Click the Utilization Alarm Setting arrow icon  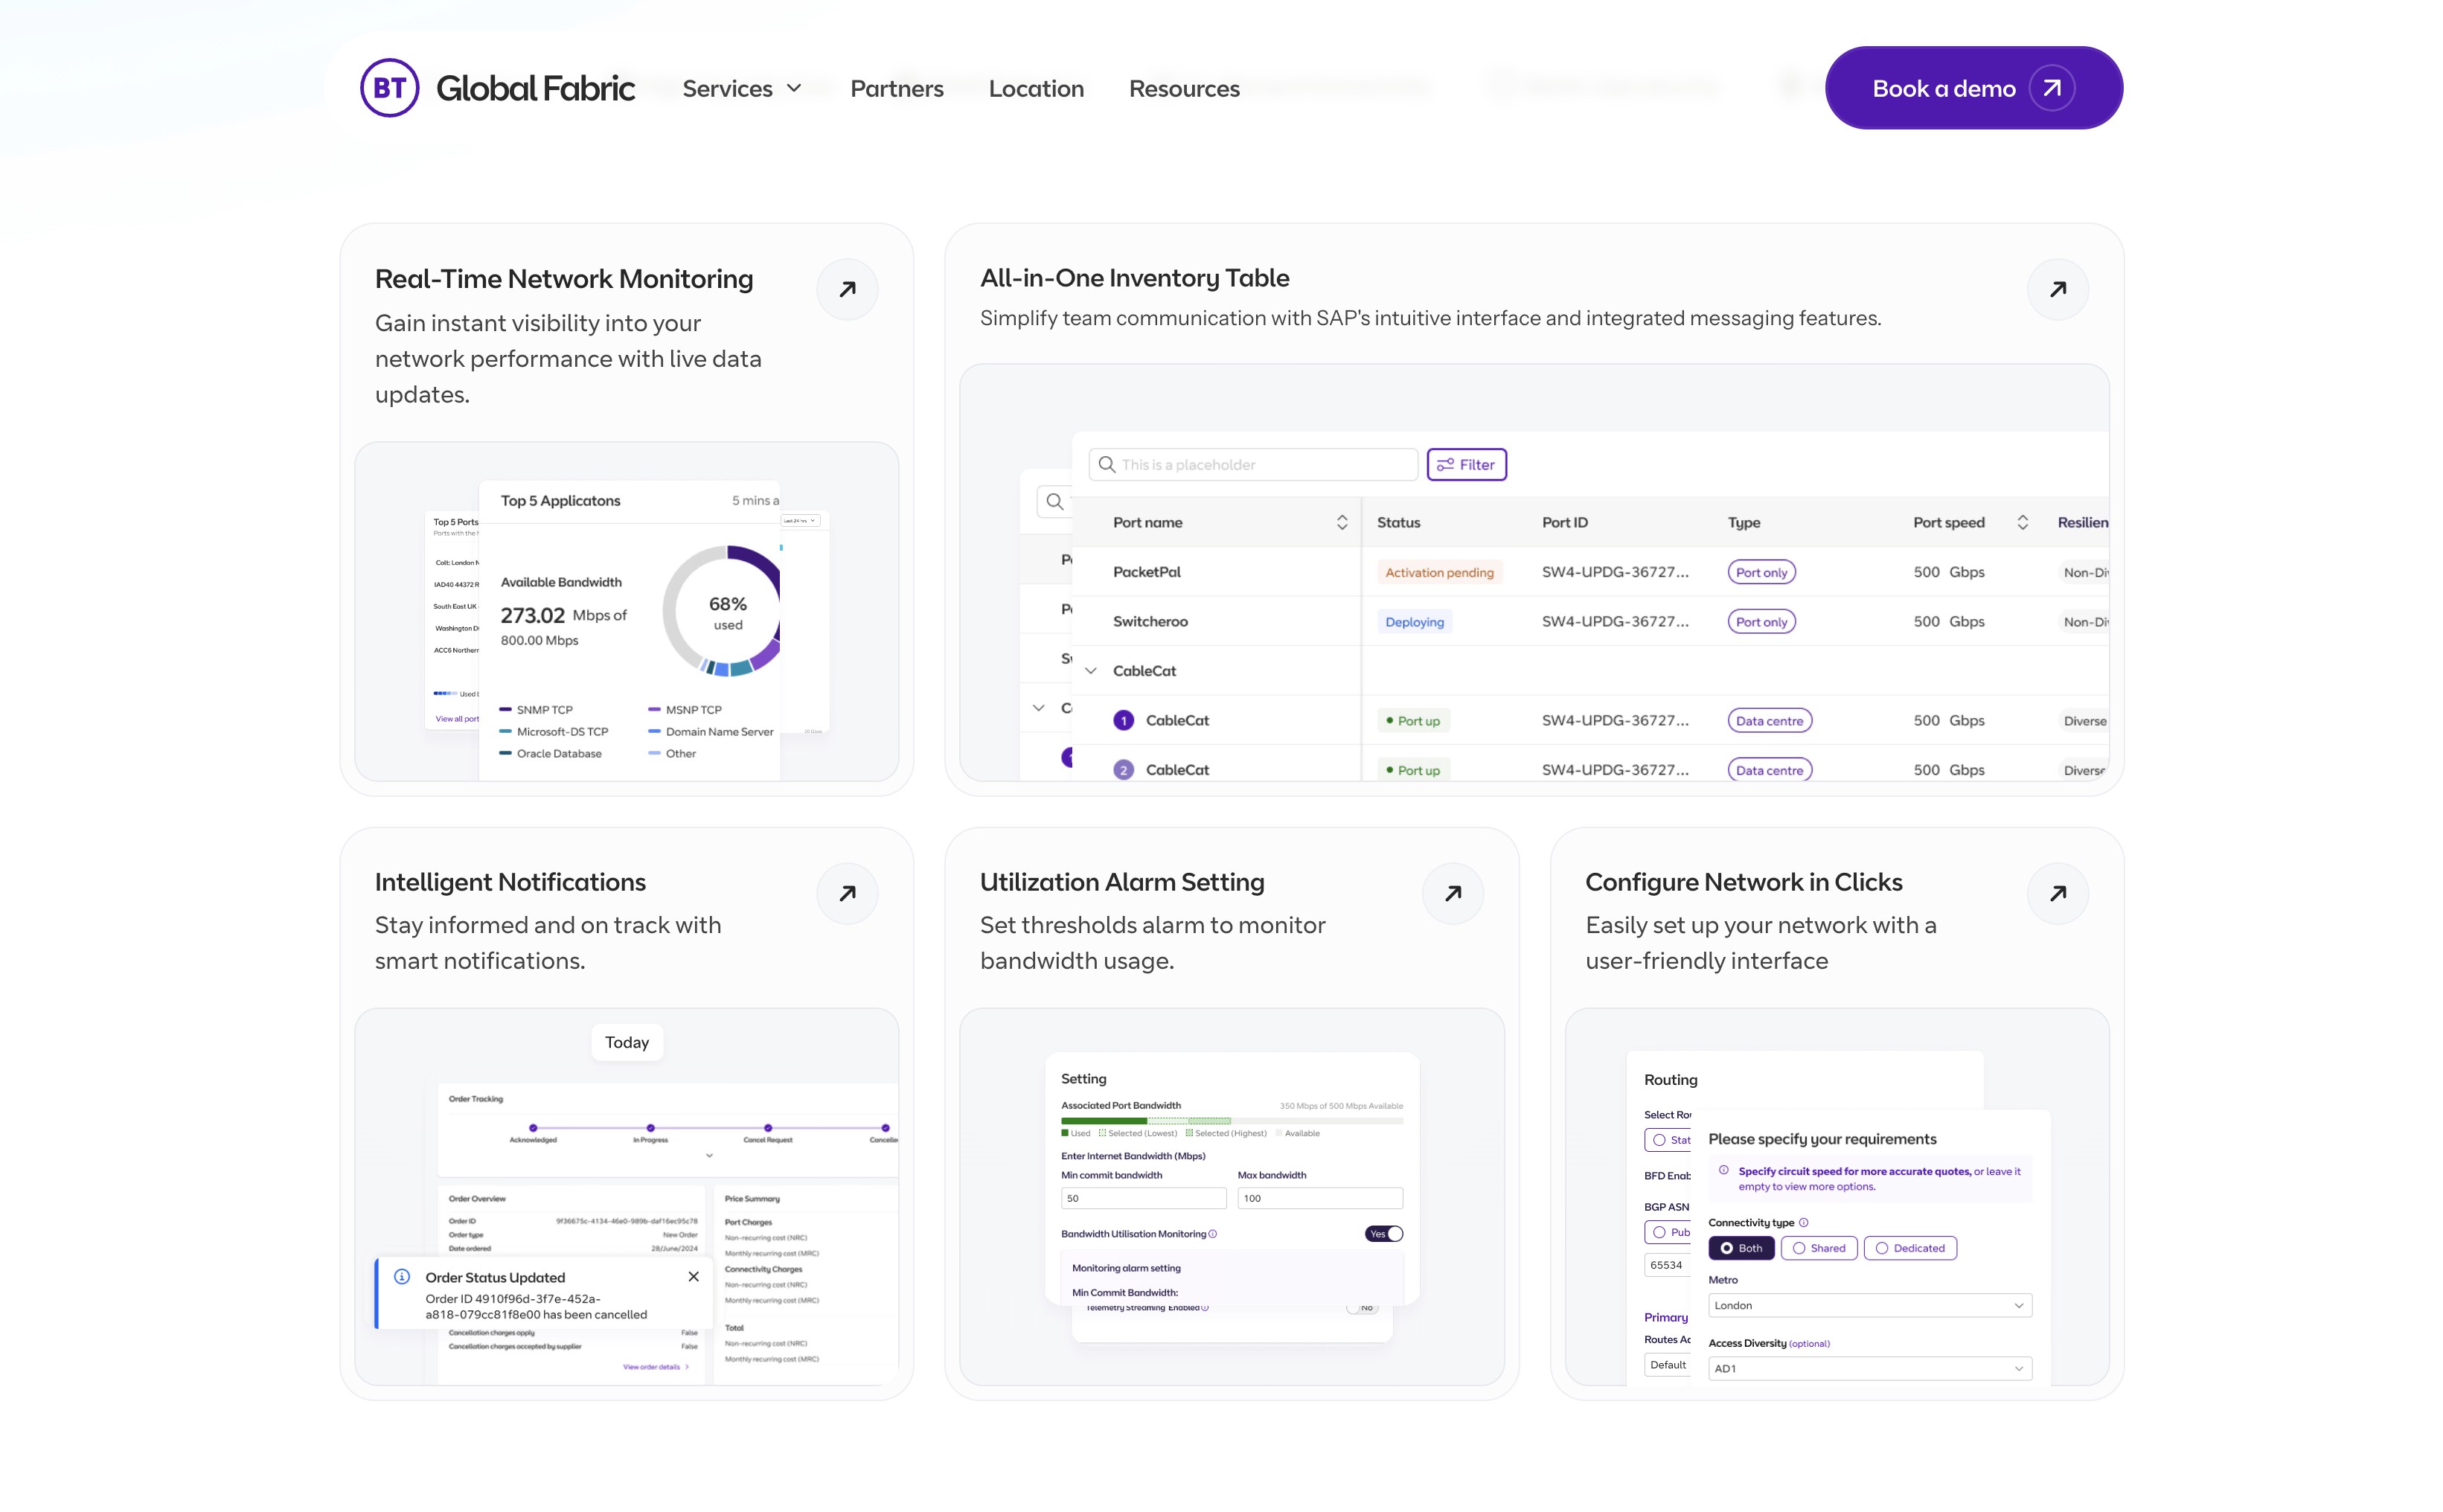coord(1452,893)
